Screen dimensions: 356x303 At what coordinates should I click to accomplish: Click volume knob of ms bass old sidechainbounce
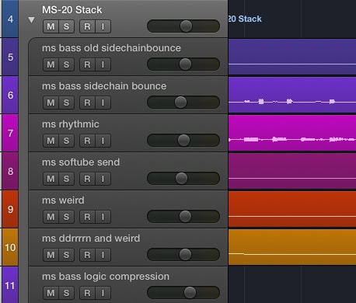coord(185,64)
